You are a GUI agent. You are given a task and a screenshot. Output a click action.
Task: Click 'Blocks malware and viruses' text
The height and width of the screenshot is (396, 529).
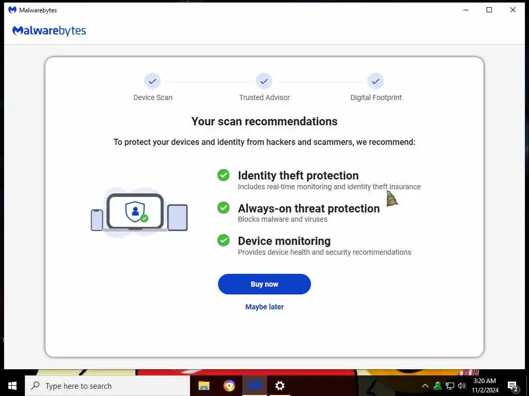[x=283, y=219]
